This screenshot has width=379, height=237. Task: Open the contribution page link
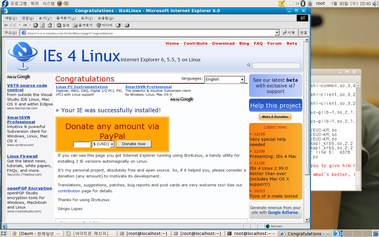click(x=69, y=191)
